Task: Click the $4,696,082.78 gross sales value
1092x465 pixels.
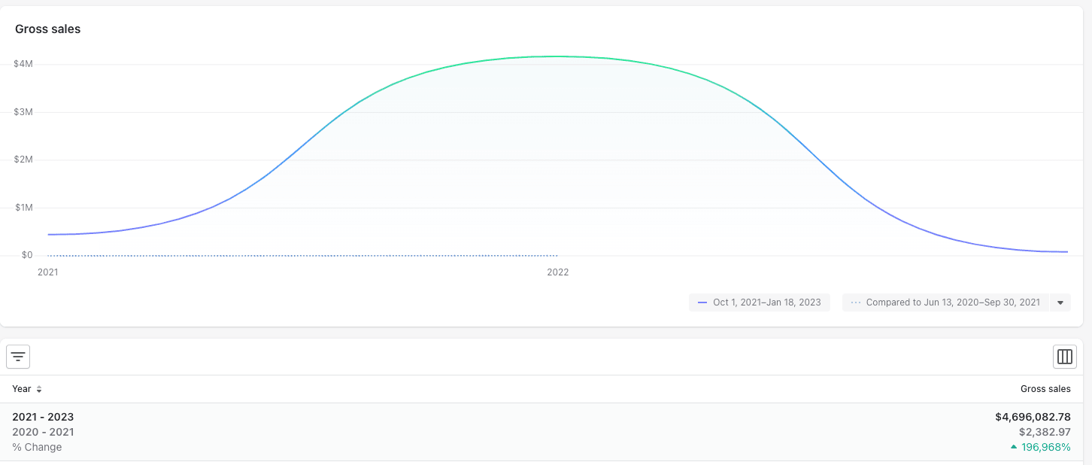Action: (1032, 417)
